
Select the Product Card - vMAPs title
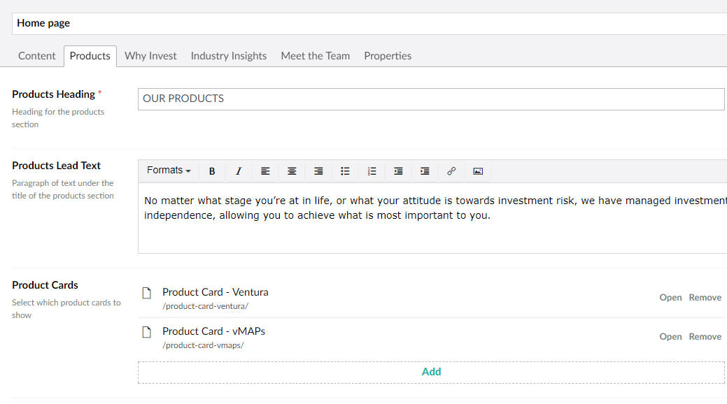213,331
